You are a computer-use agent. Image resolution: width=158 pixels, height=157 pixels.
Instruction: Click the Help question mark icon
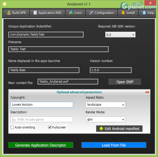(144, 13)
